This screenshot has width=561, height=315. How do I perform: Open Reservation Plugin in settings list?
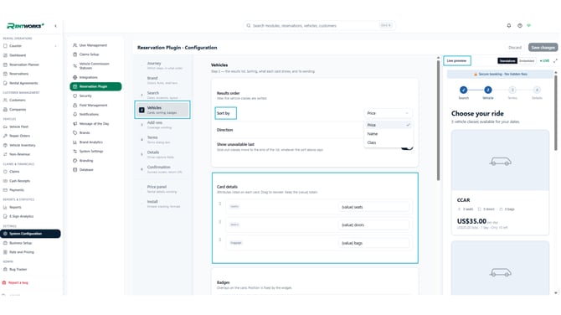pos(95,86)
